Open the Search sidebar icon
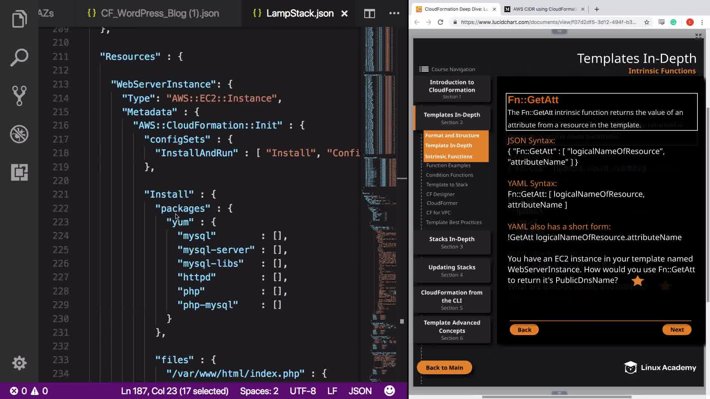The image size is (710, 399). point(19,58)
